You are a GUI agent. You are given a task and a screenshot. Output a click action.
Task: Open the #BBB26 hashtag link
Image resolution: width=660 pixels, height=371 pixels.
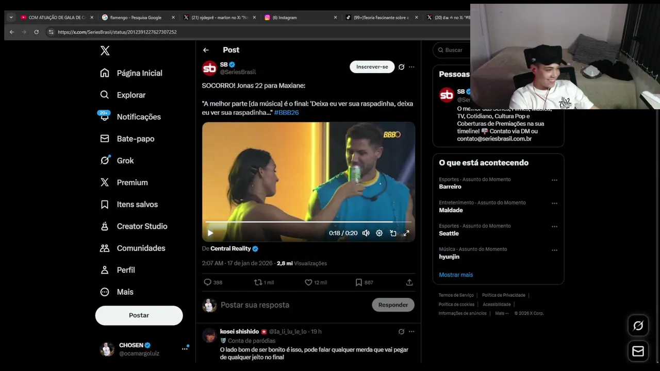coord(286,112)
